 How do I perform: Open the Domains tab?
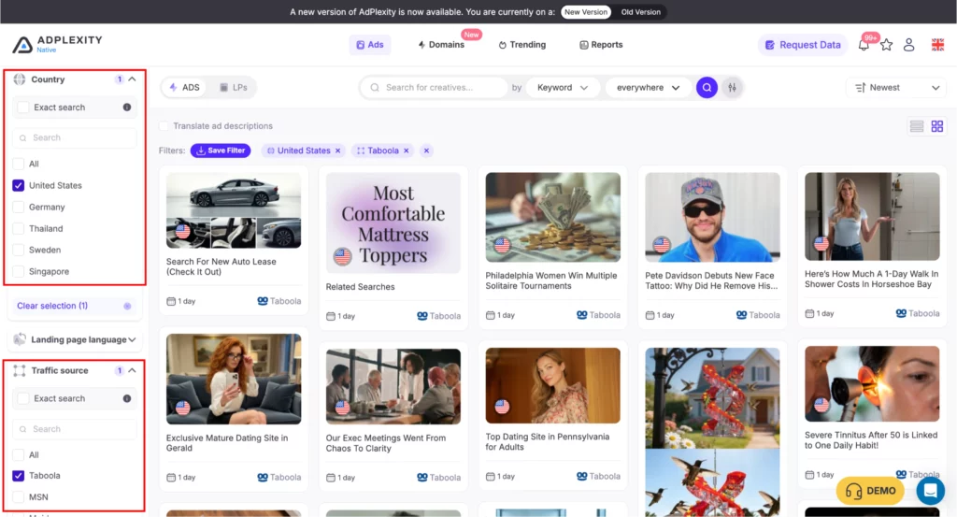[x=441, y=45]
